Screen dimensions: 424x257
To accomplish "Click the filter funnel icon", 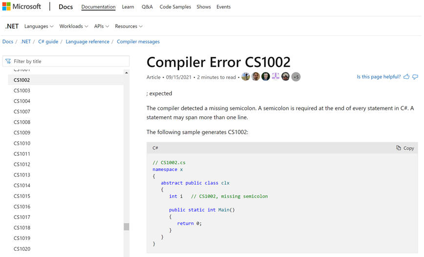I will [x=8, y=61].
